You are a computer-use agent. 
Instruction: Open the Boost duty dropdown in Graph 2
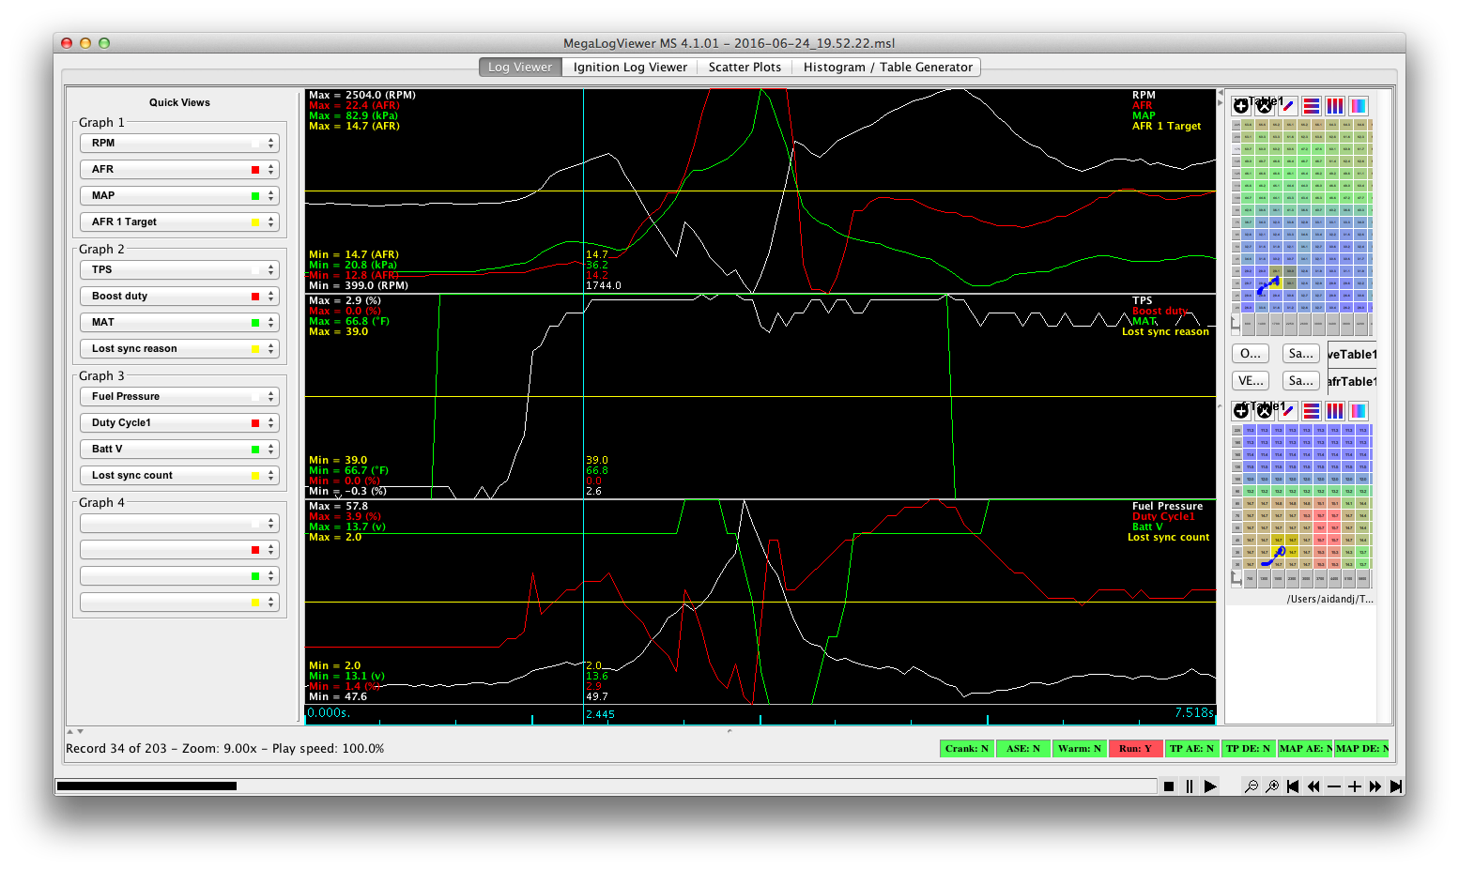pyautogui.click(x=179, y=297)
